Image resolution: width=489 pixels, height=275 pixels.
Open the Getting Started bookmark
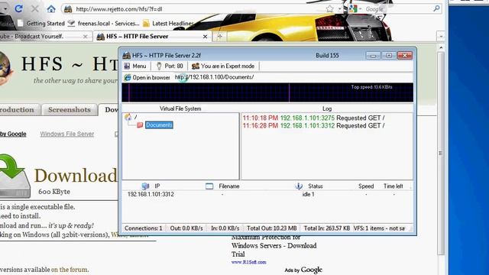click(41, 24)
